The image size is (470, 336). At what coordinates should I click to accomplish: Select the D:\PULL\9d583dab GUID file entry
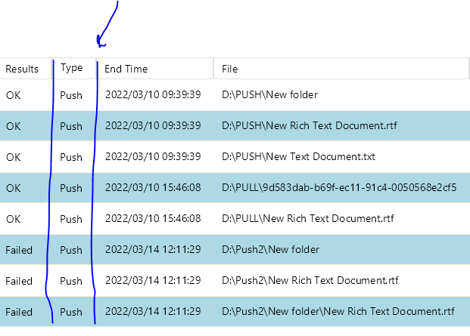[x=339, y=187]
